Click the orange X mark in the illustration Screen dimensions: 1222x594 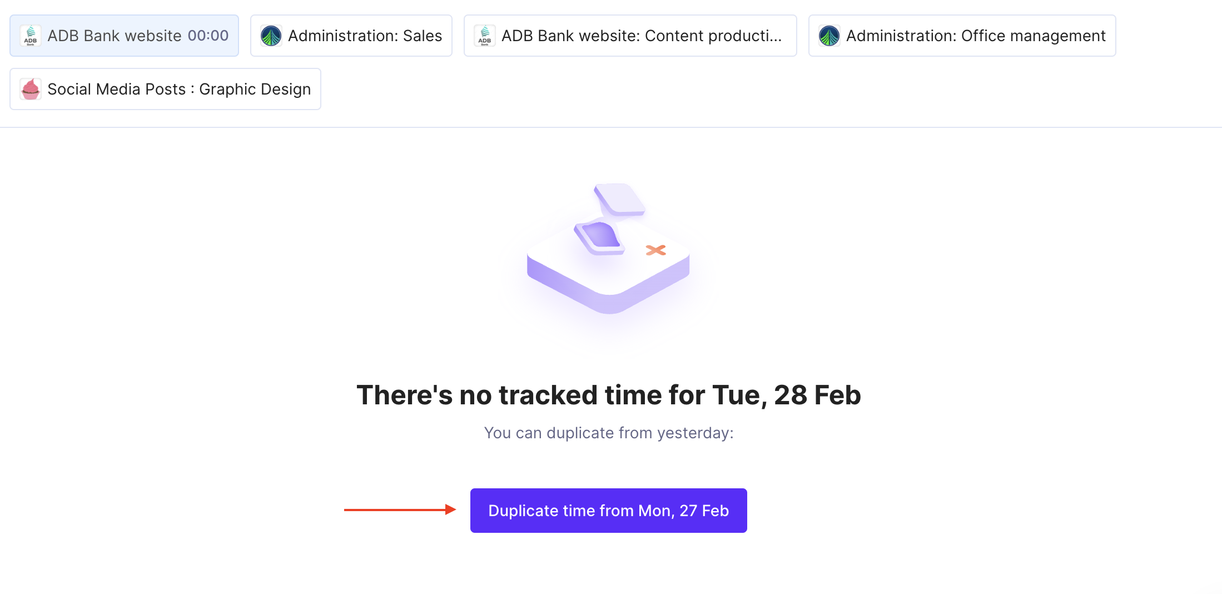tap(656, 250)
